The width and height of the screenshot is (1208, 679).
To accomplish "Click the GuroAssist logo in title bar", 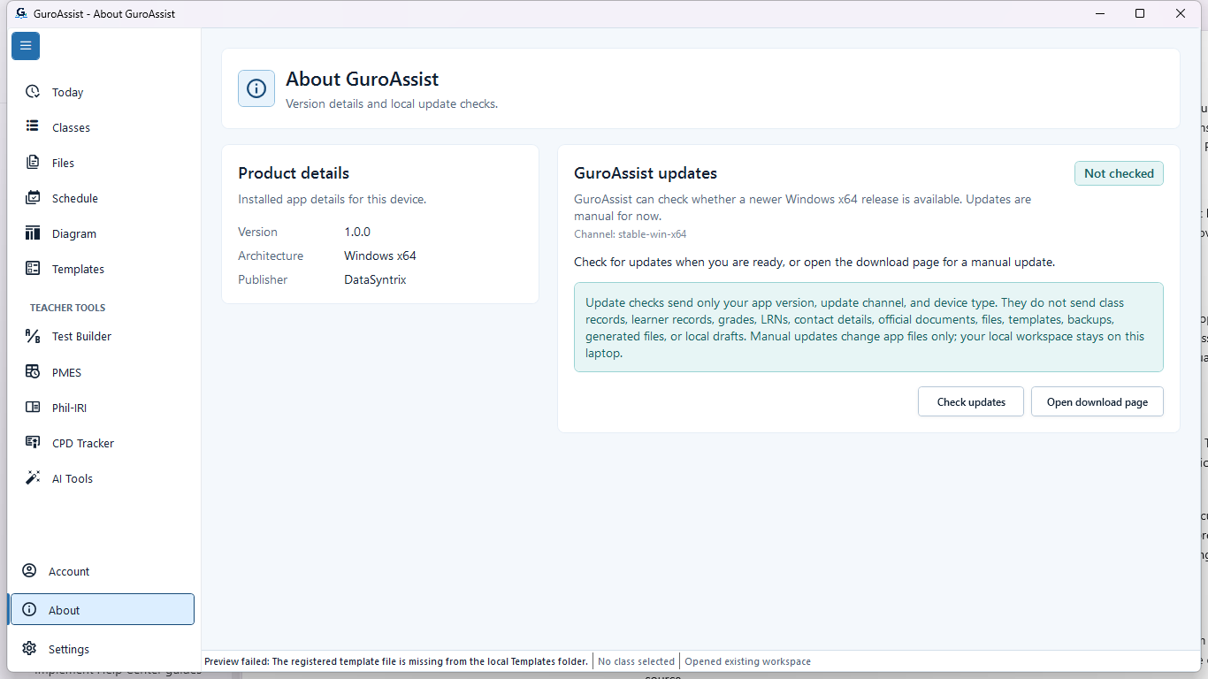I will click(x=21, y=13).
